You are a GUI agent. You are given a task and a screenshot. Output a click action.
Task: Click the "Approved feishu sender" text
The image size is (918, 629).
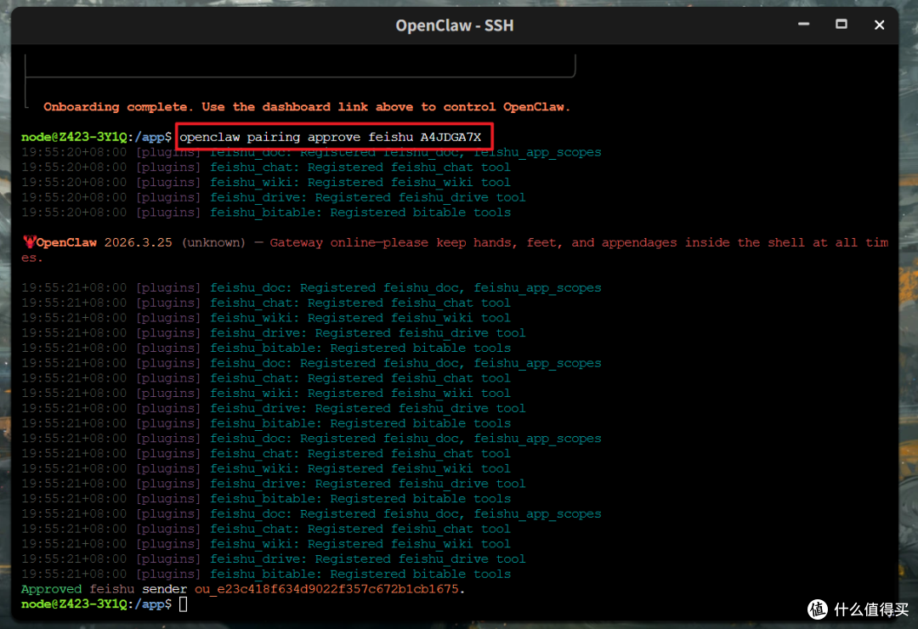click(104, 589)
